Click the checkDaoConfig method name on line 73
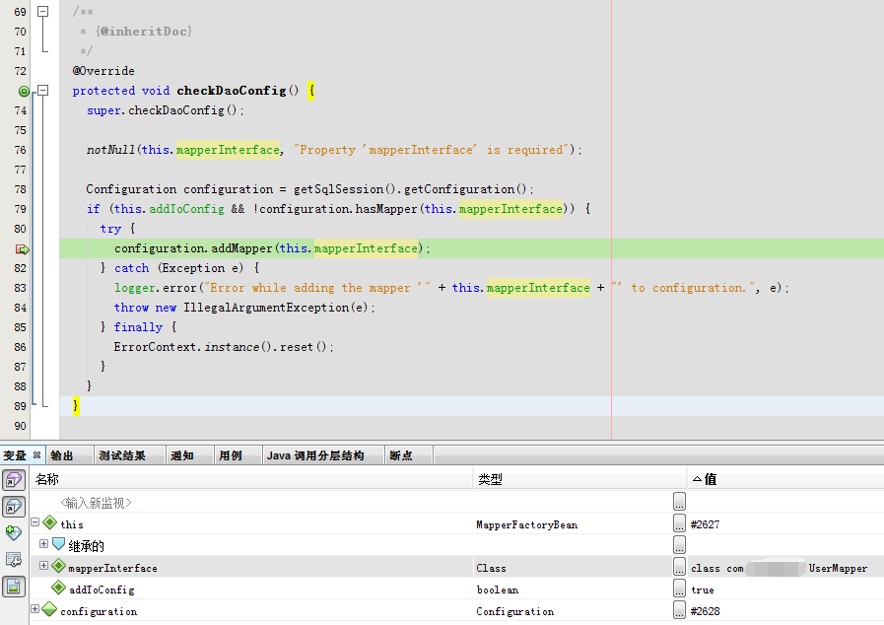 point(232,91)
